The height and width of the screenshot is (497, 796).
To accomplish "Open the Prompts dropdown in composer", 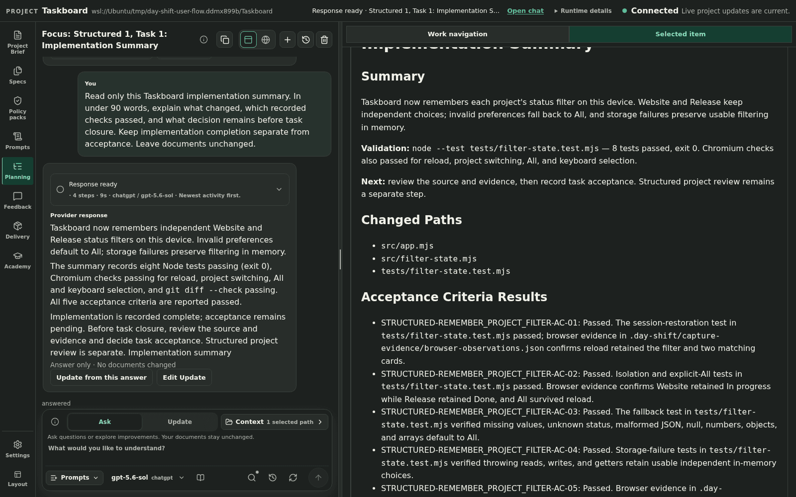I will 75,478.
